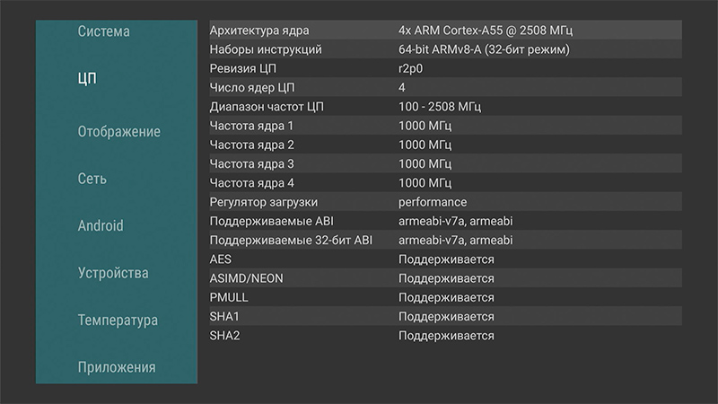Select the Архитектура ядра row

[444, 31]
